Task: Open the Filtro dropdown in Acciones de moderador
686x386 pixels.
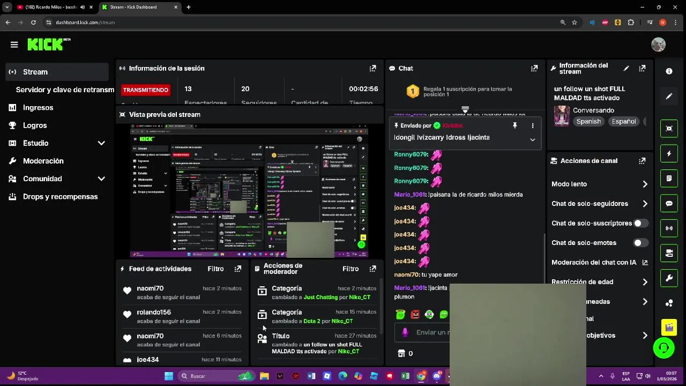Action: pos(351,269)
